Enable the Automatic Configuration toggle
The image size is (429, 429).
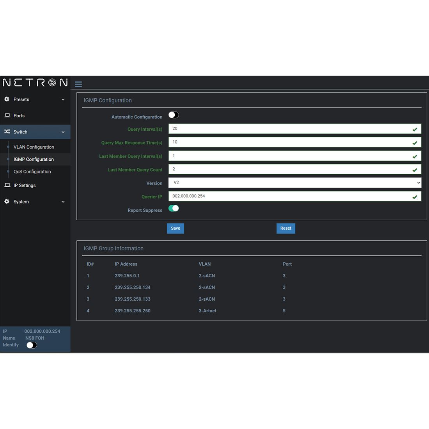pos(174,115)
